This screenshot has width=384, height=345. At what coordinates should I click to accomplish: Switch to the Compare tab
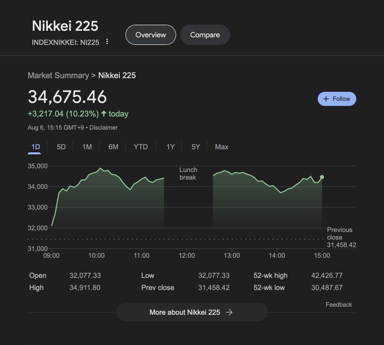click(205, 35)
